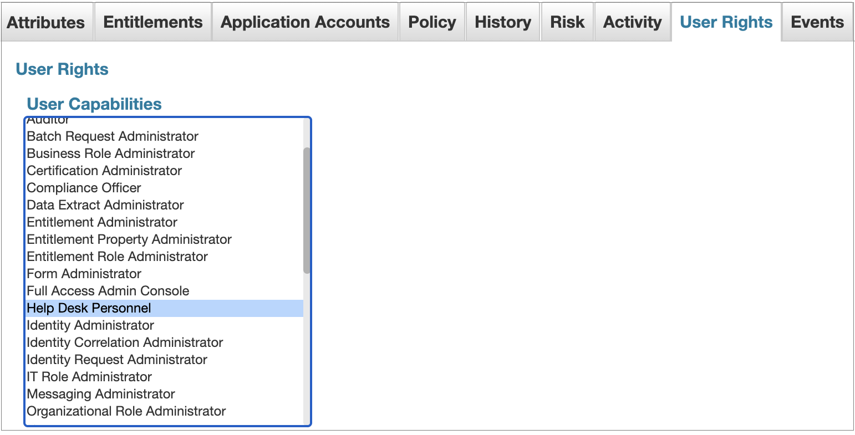Viewport: 855px width, 435px height.
Task: Select Data Extract Administrator option
Action: click(105, 205)
